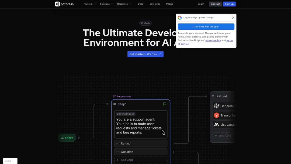
Task: Click the plus icon on Step1 Add Card
Action: tap(117, 160)
